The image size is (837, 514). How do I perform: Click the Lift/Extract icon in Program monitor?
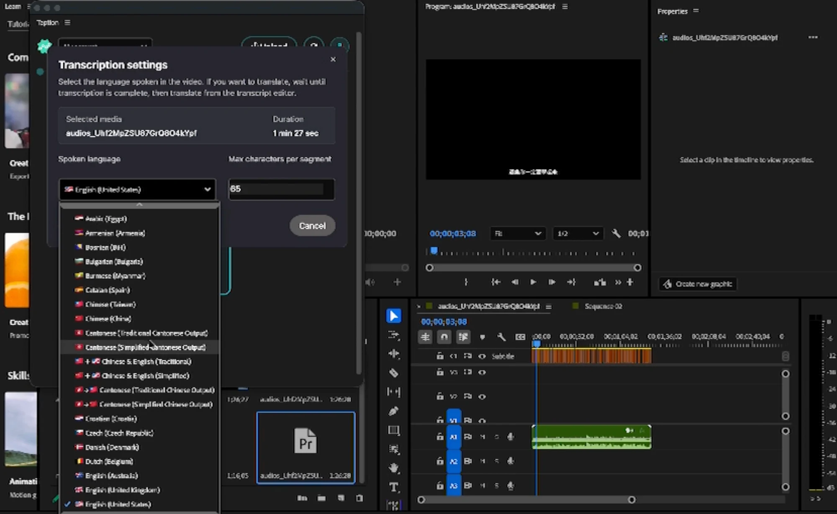click(x=600, y=282)
